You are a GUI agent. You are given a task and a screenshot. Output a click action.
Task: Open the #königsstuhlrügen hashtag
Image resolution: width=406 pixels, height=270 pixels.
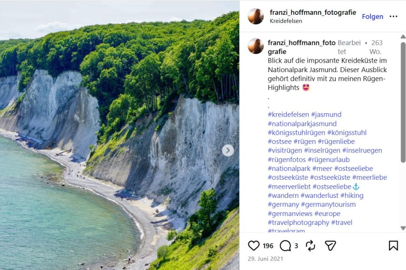point(296,133)
